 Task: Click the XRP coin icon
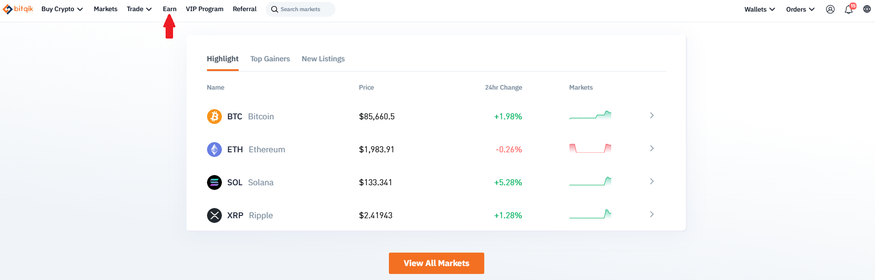pos(214,215)
